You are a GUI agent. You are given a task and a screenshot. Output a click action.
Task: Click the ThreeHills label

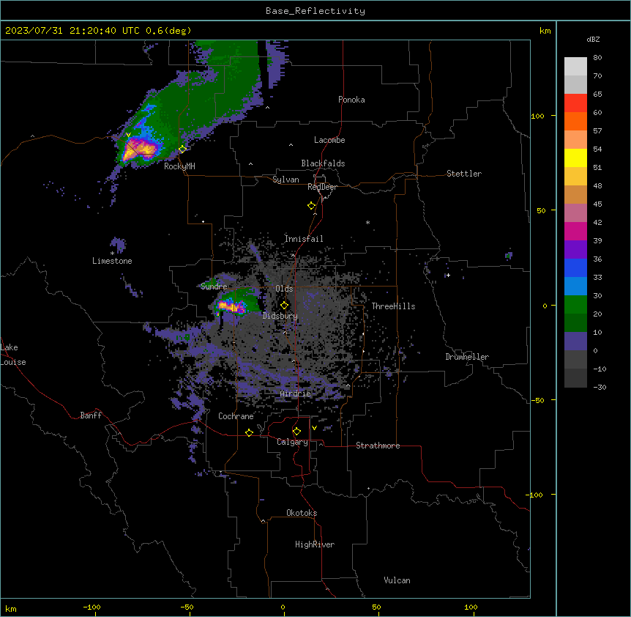pos(393,306)
